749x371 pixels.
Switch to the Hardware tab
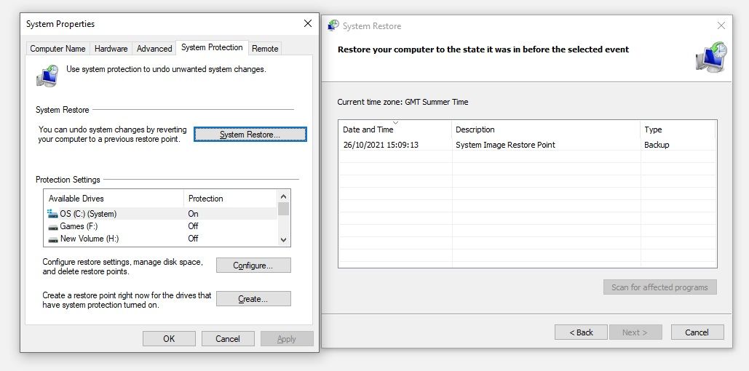(x=111, y=48)
